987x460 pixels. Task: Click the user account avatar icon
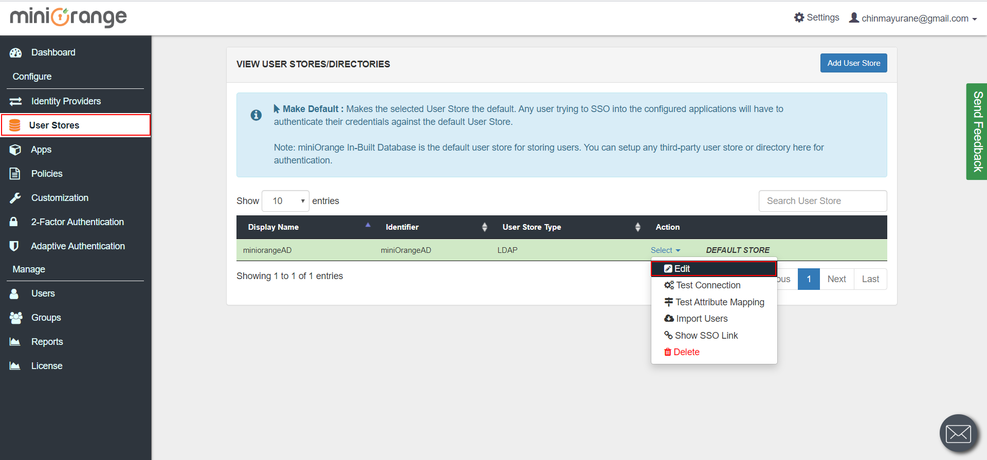(x=854, y=17)
